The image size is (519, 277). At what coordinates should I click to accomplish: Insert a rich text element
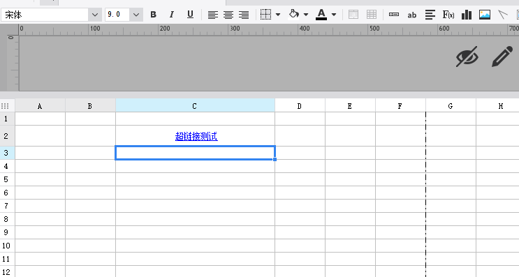tap(430, 15)
